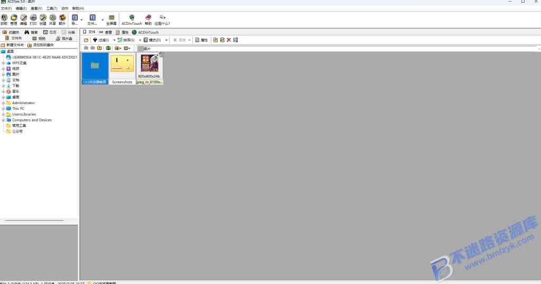Viewport: 541px width, 284px height.
Task: Click the file list layout toolbar icon
Action: pos(92,20)
